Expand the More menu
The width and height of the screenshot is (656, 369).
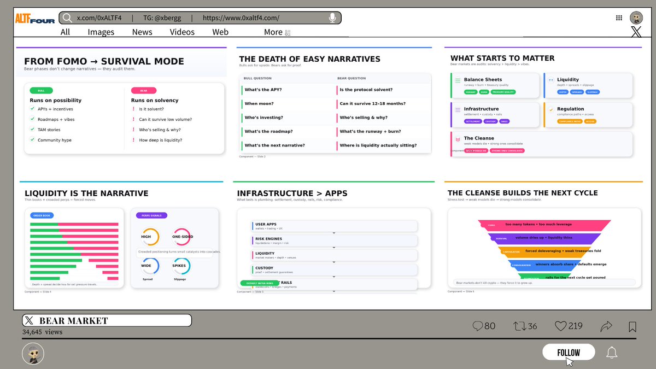pos(277,32)
